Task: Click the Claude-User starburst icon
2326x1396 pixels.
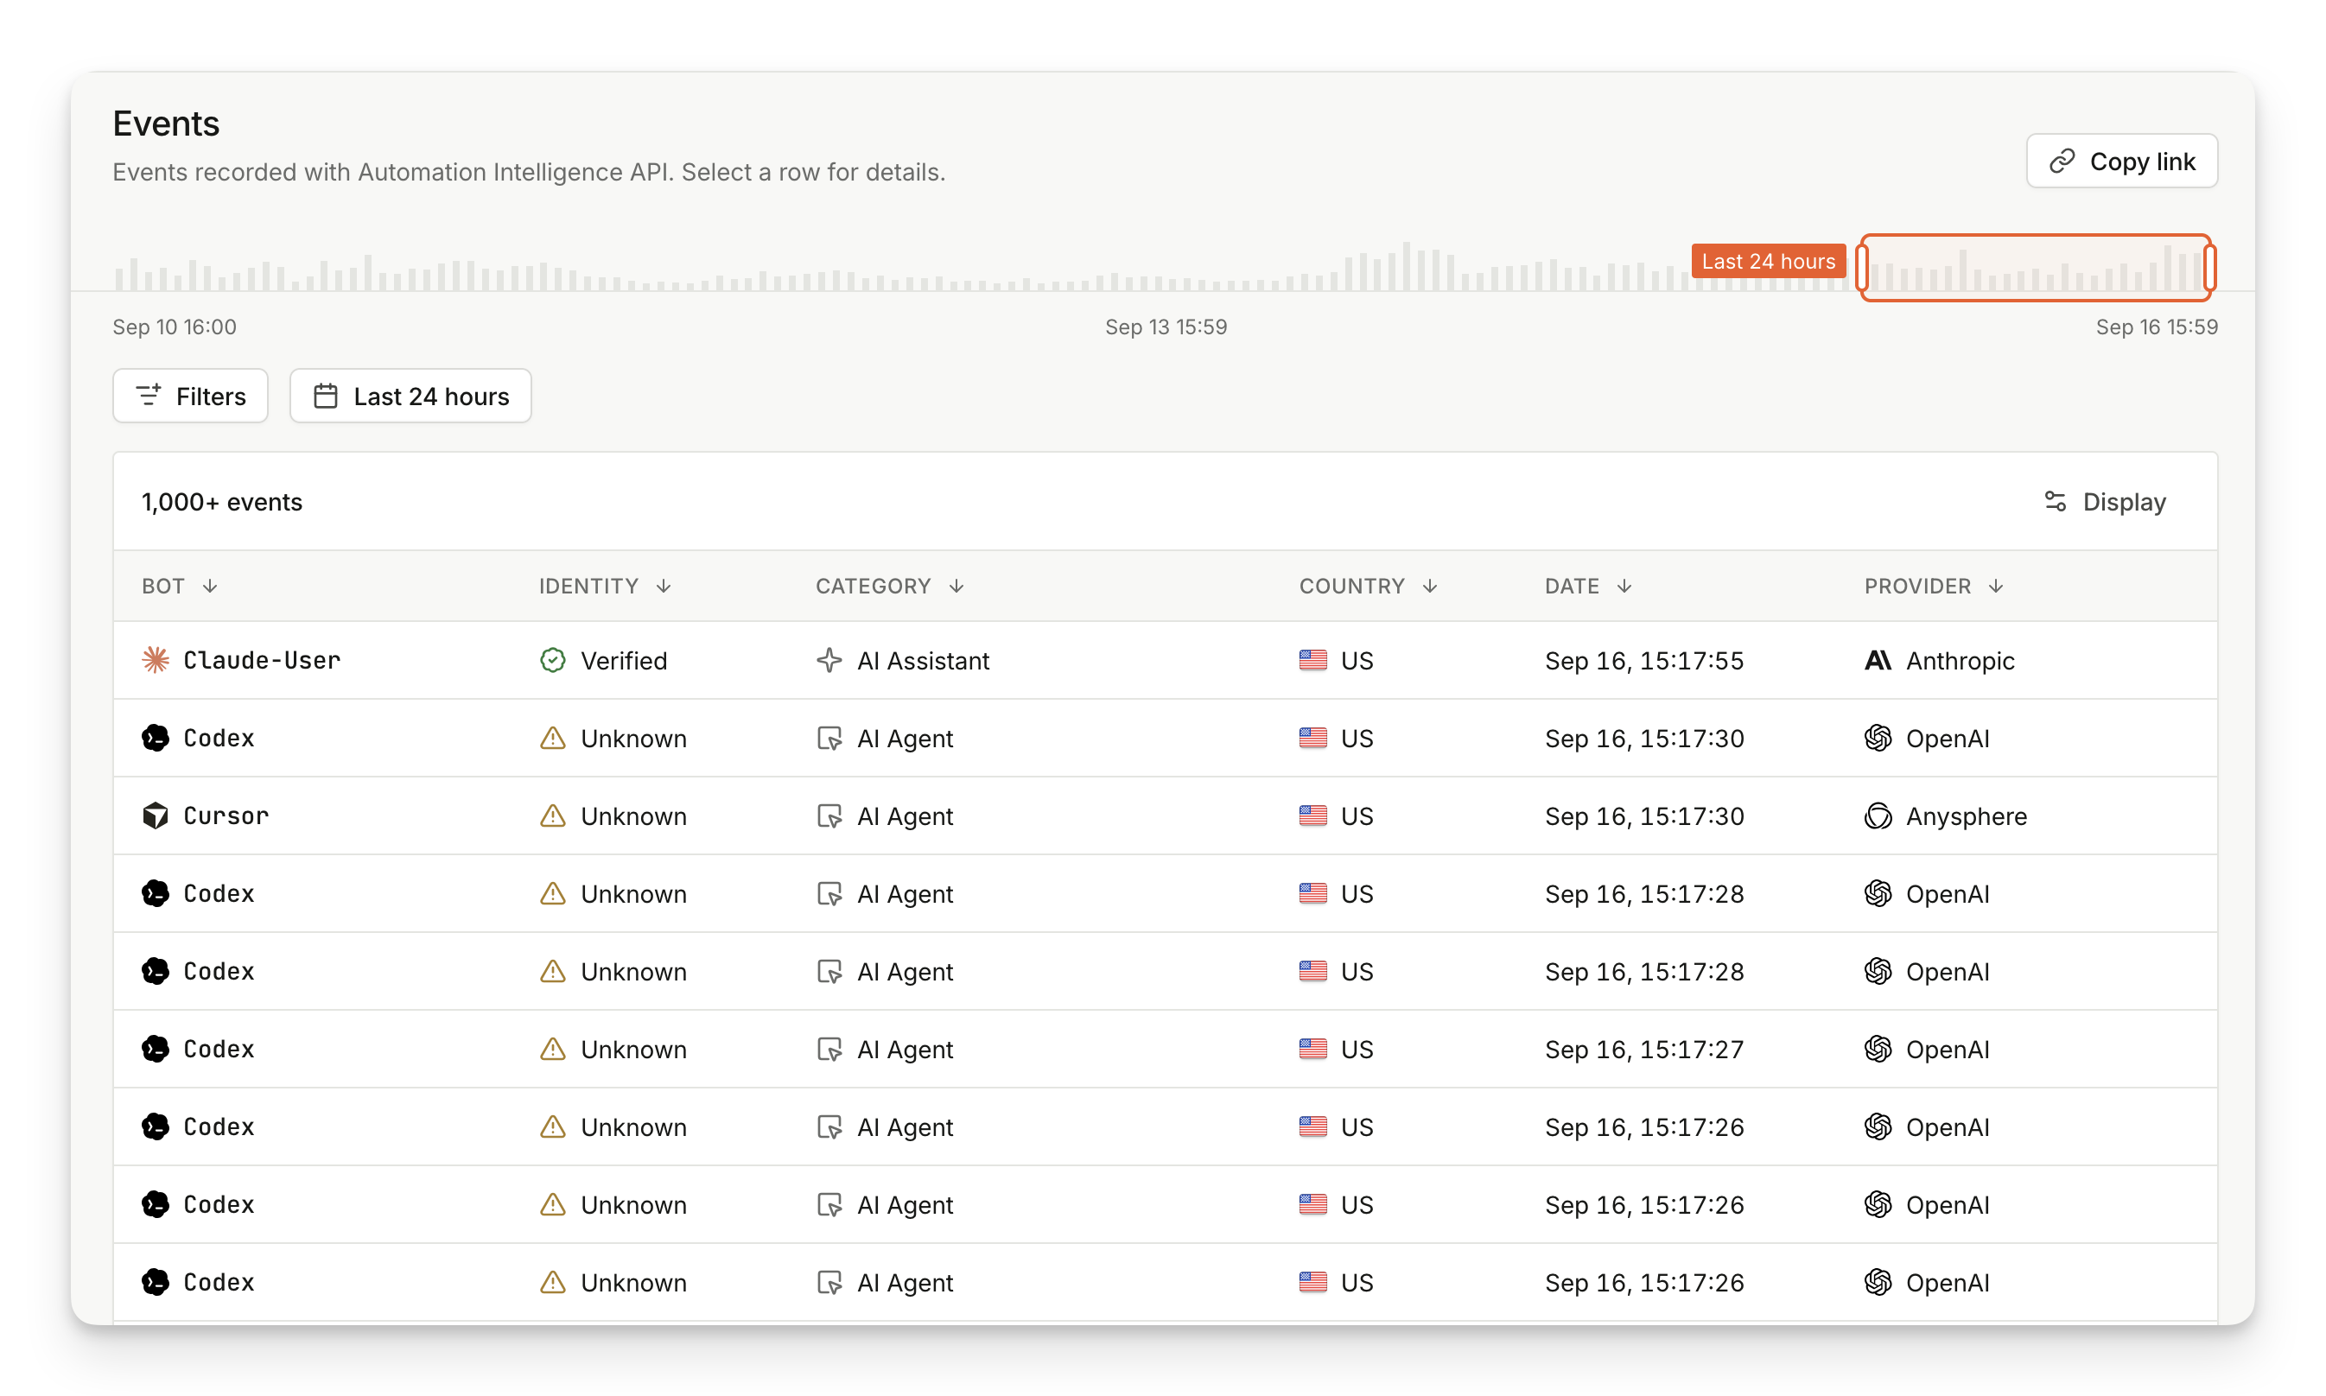Action: (x=156, y=660)
